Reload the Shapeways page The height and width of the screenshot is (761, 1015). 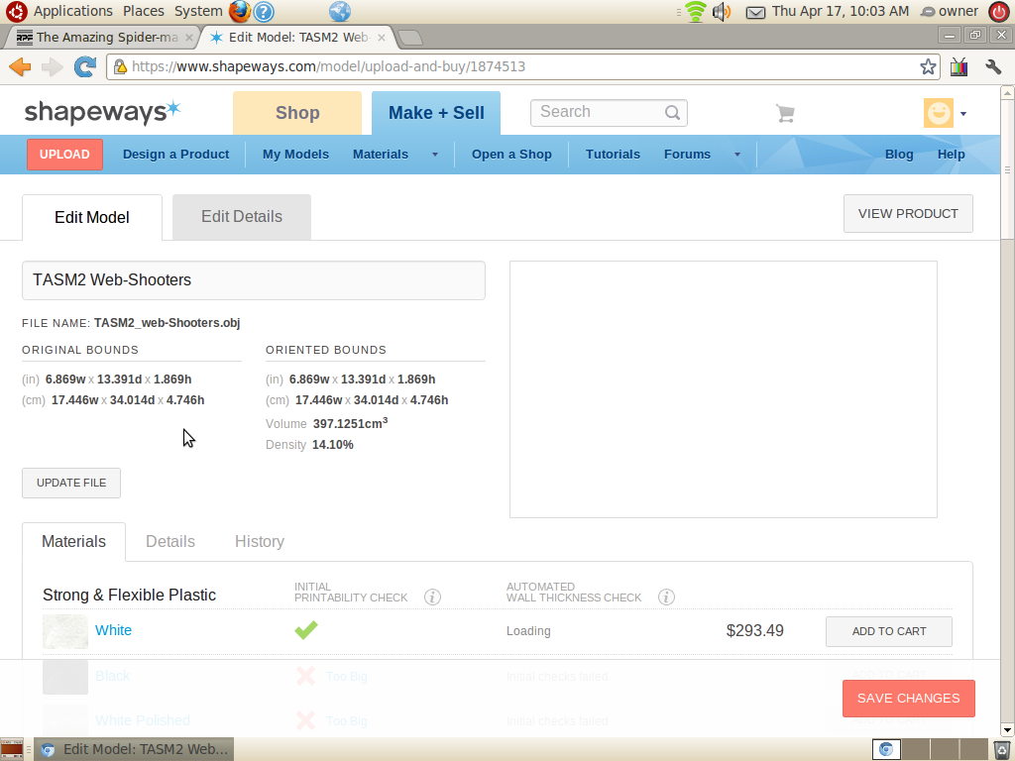tap(85, 66)
